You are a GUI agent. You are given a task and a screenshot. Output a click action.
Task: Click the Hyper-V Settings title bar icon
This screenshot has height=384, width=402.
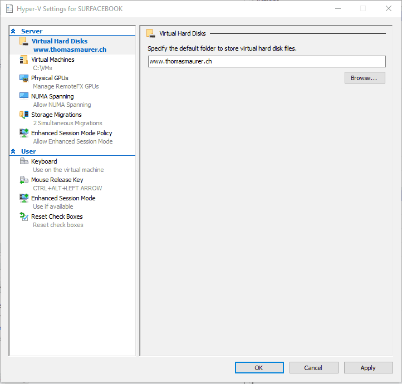9,9
